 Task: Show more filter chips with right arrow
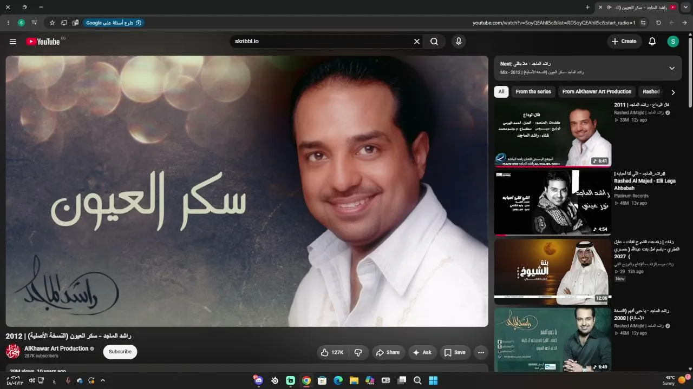(673, 92)
